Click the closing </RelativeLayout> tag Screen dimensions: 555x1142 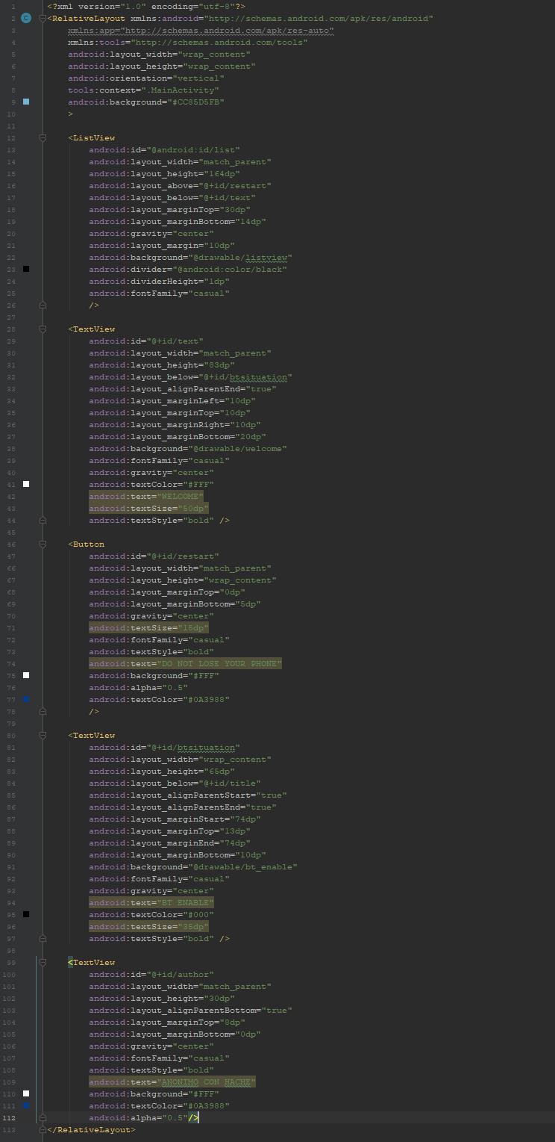point(91,1130)
